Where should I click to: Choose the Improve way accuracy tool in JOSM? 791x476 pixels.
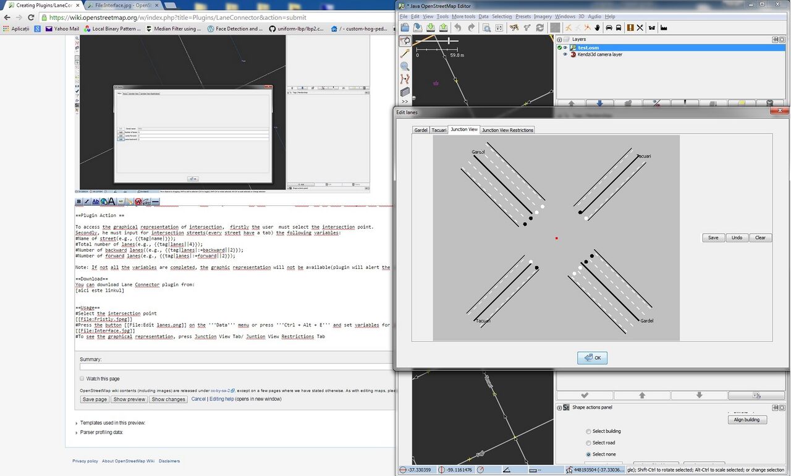click(x=405, y=79)
